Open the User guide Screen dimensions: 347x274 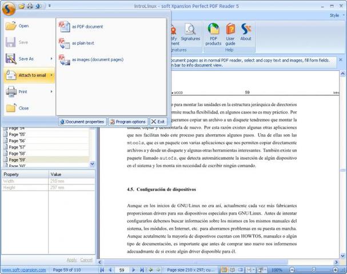click(x=230, y=34)
